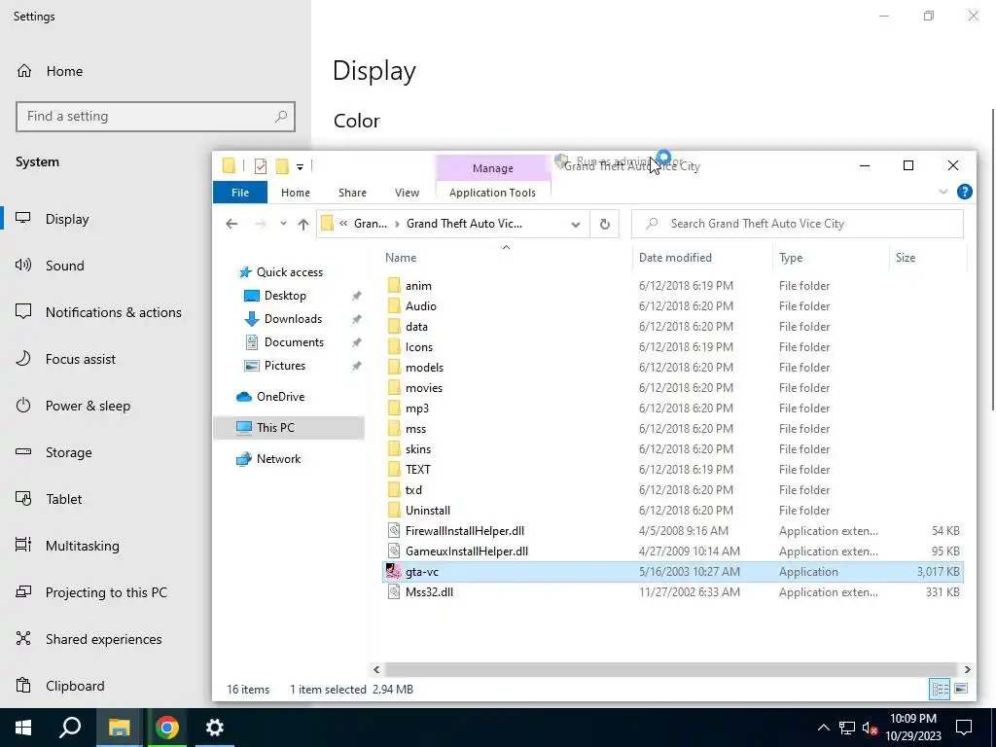The height and width of the screenshot is (747, 996).
Task: Open taskbar Search magnifier
Action: coord(70,728)
